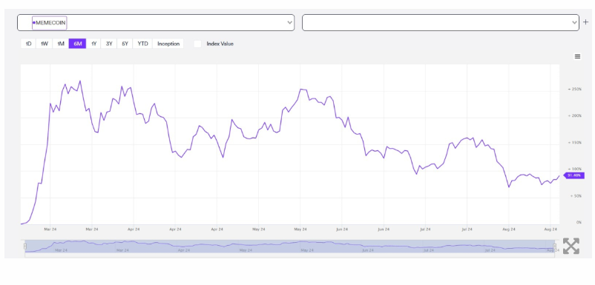Select the YTD time range
This screenshot has width=595, height=285.
142,44
